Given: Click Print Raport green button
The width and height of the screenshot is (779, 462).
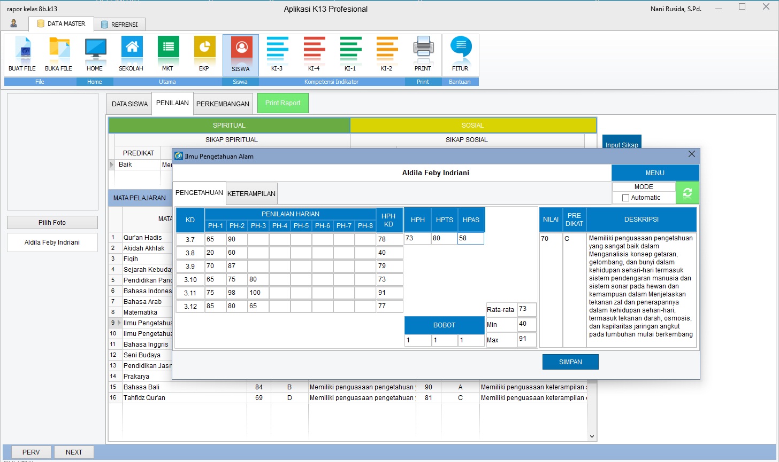Looking at the screenshot, I should click(x=282, y=103).
